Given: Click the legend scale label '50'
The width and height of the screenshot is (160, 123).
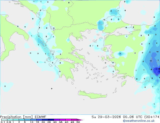Looking at the screenshot, I should tap(78, 122).
